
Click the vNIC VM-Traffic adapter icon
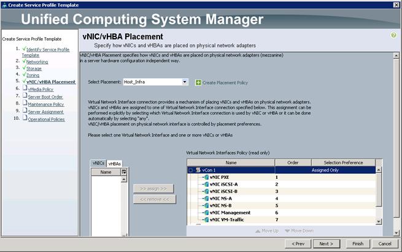click(206, 219)
